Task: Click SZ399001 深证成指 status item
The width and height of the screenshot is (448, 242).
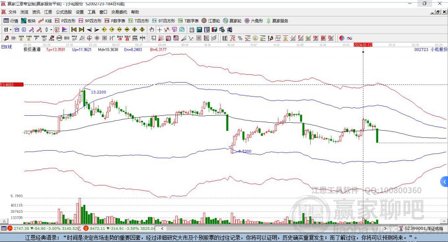Action: [421, 228]
